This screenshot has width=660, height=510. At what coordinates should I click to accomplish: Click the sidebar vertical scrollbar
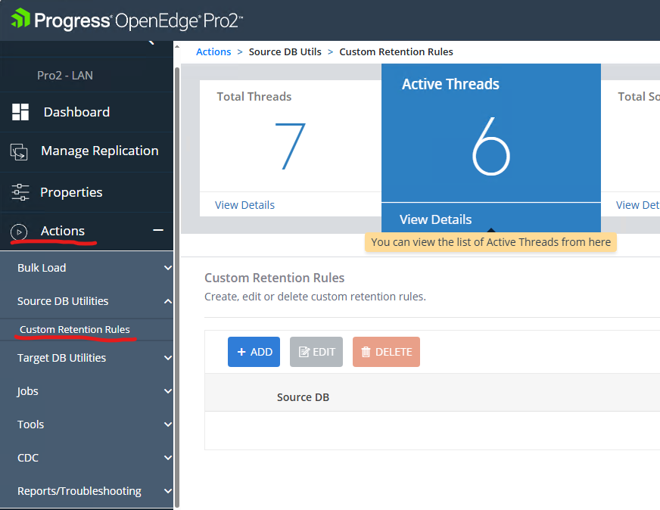(x=177, y=286)
